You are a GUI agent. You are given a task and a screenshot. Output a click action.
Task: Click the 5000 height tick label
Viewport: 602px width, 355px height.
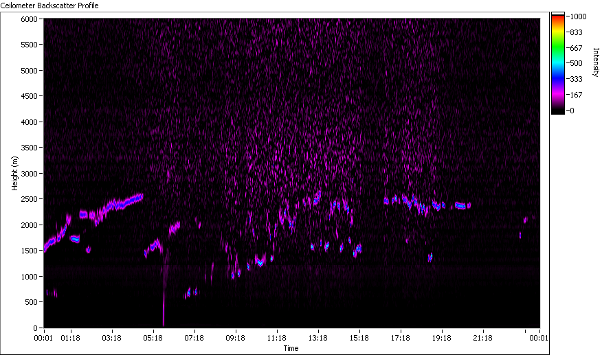tap(29, 71)
